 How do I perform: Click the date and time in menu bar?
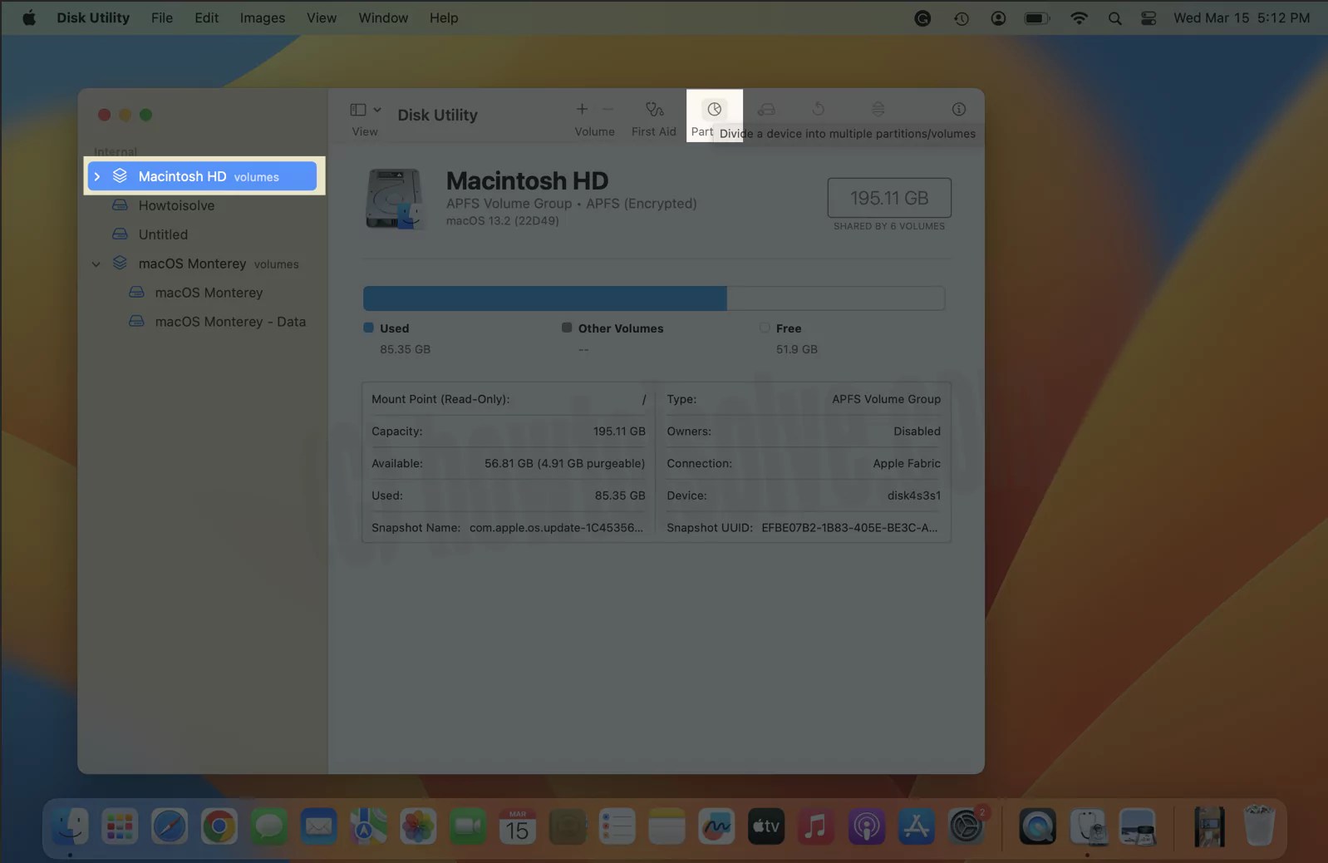[1242, 17]
